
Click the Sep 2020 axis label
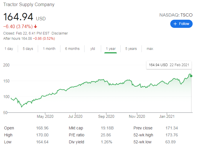pyautogui.click(x=106, y=117)
